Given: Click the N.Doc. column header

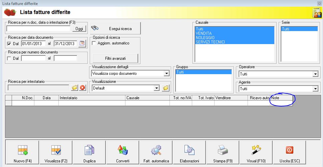Looking at the screenshot, I should coord(23,98).
